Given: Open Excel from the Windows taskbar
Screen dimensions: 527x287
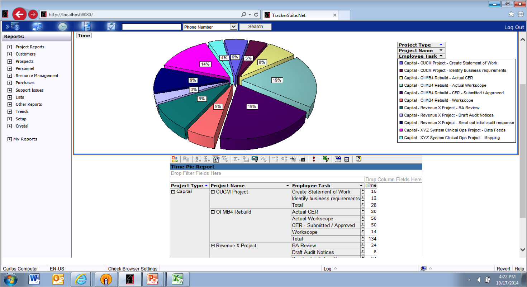Looking at the screenshot, I should pos(177,279).
